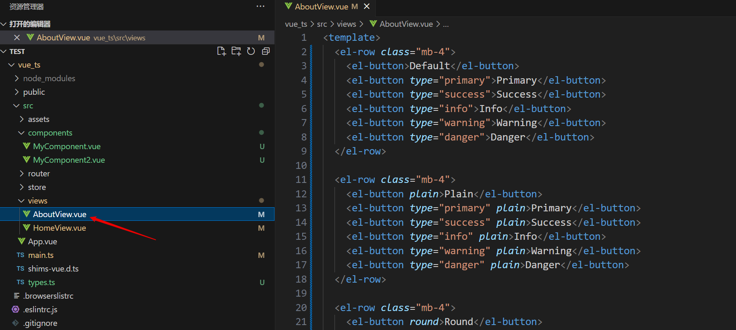Open MyComponent.vue file

67,146
